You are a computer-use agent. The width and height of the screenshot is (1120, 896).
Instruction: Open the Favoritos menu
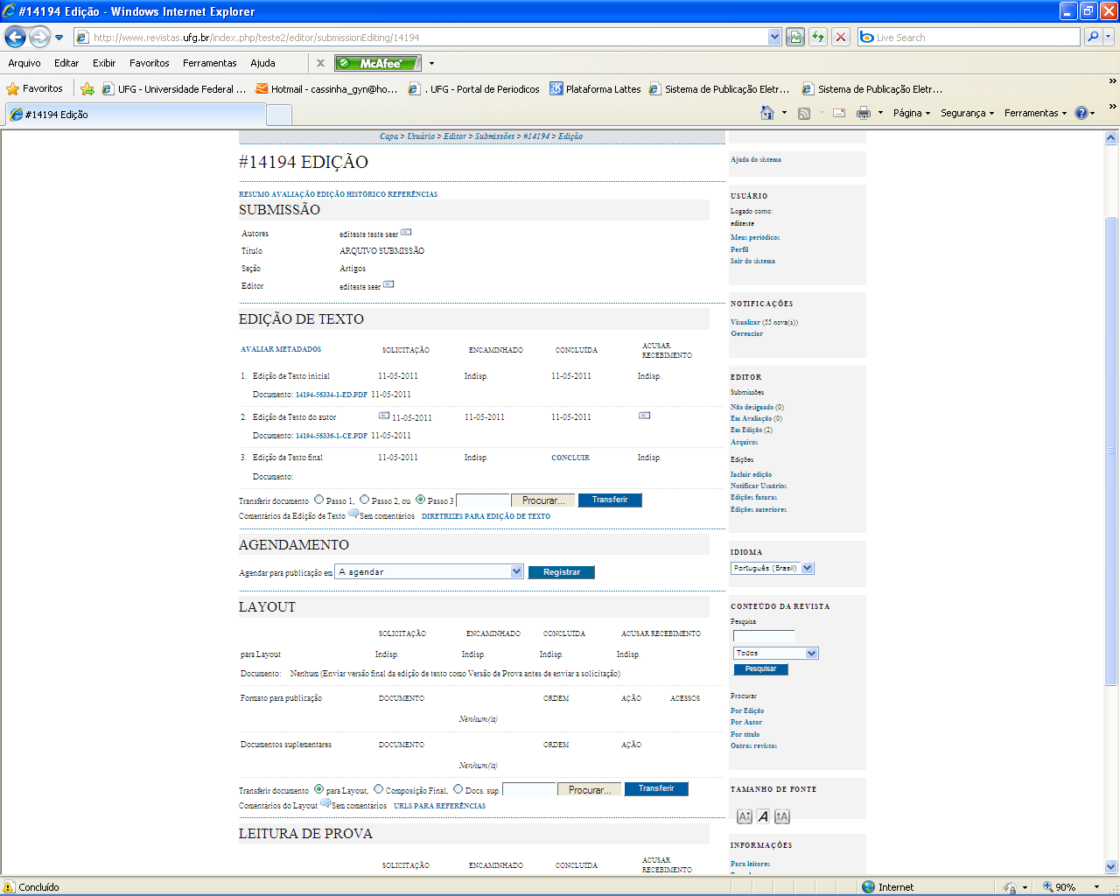click(x=150, y=63)
